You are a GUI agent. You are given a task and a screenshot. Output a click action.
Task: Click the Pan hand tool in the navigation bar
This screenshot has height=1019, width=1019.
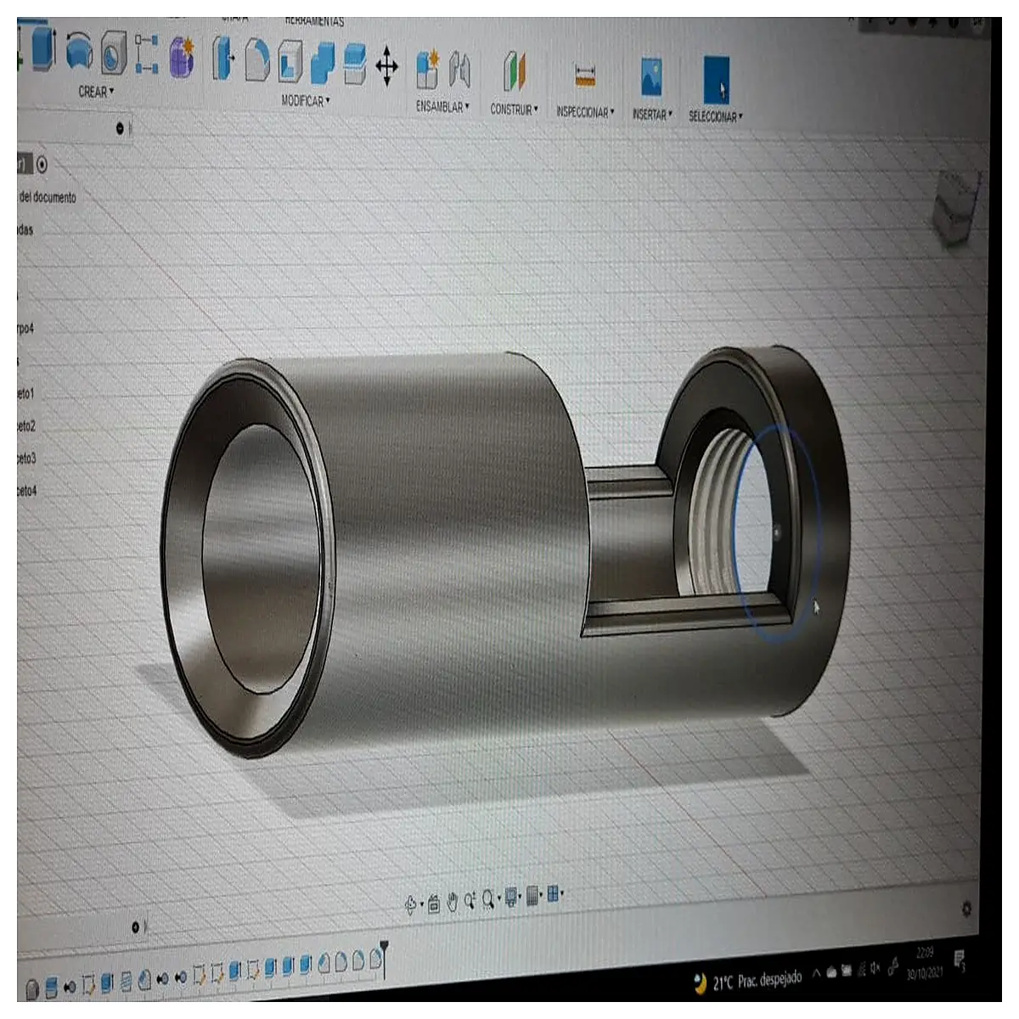[x=453, y=902]
